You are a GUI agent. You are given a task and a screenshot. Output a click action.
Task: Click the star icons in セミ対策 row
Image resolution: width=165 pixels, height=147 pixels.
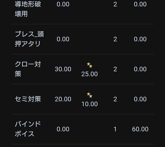90,95
